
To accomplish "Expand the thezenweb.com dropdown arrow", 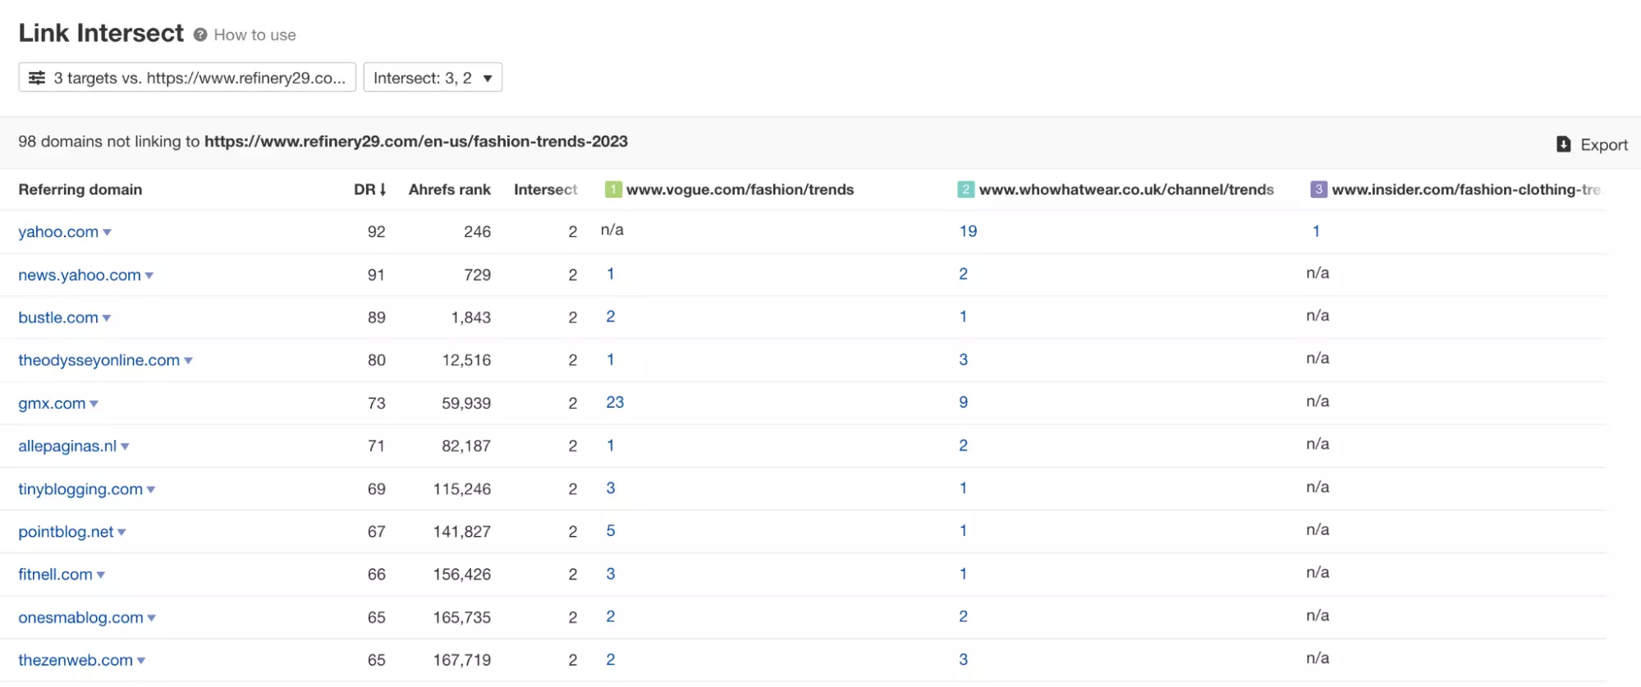I will 141,661.
